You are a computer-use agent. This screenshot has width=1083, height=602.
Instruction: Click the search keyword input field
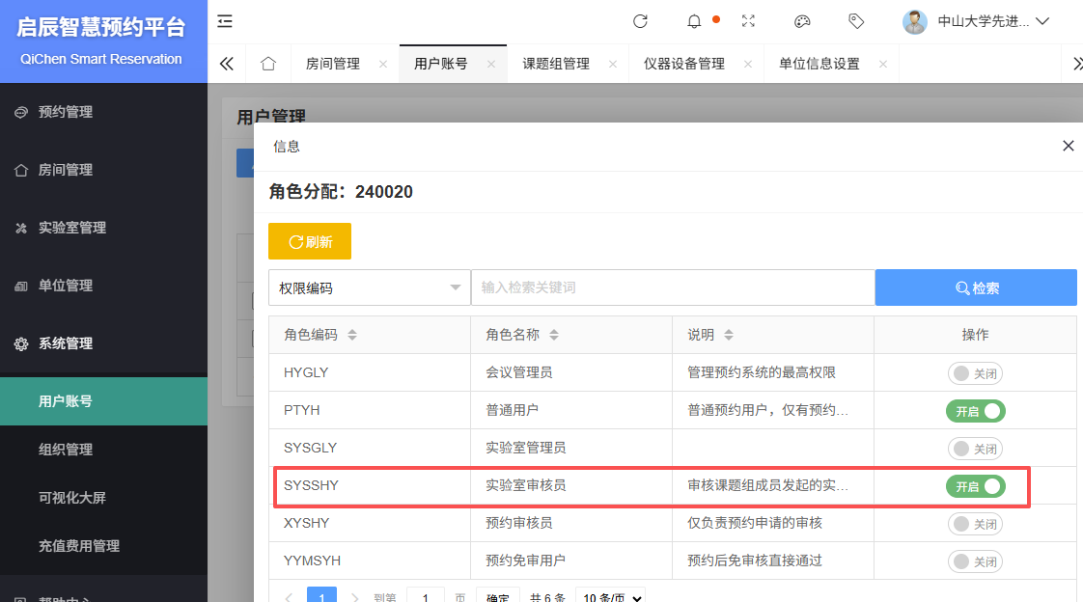click(x=673, y=287)
